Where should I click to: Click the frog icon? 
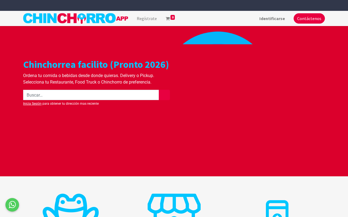click(x=71, y=205)
